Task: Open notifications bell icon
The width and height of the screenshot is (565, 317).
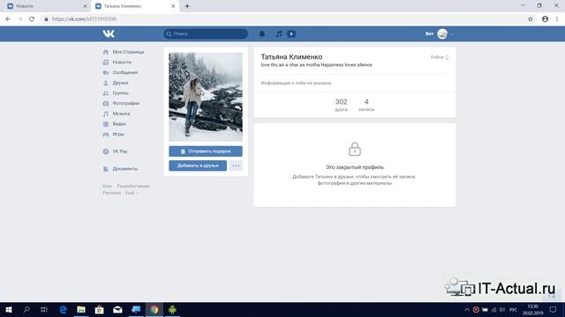Action: point(262,33)
